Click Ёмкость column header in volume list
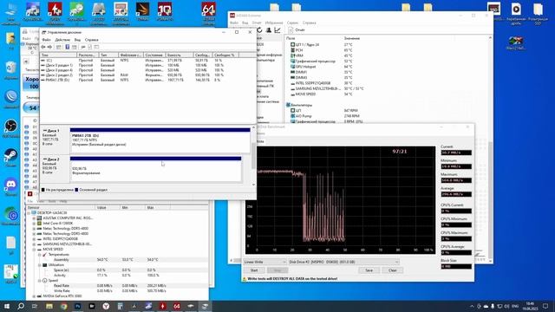The height and width of the screenshot is (312, 555). (x=180, y=55)
